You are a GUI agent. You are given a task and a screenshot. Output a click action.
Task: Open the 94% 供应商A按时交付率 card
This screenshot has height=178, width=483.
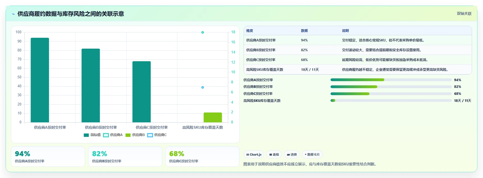[x=48, y=156]
